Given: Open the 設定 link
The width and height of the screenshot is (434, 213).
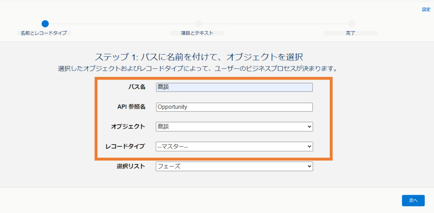Looking at the screenshot, I should point(426,9).
